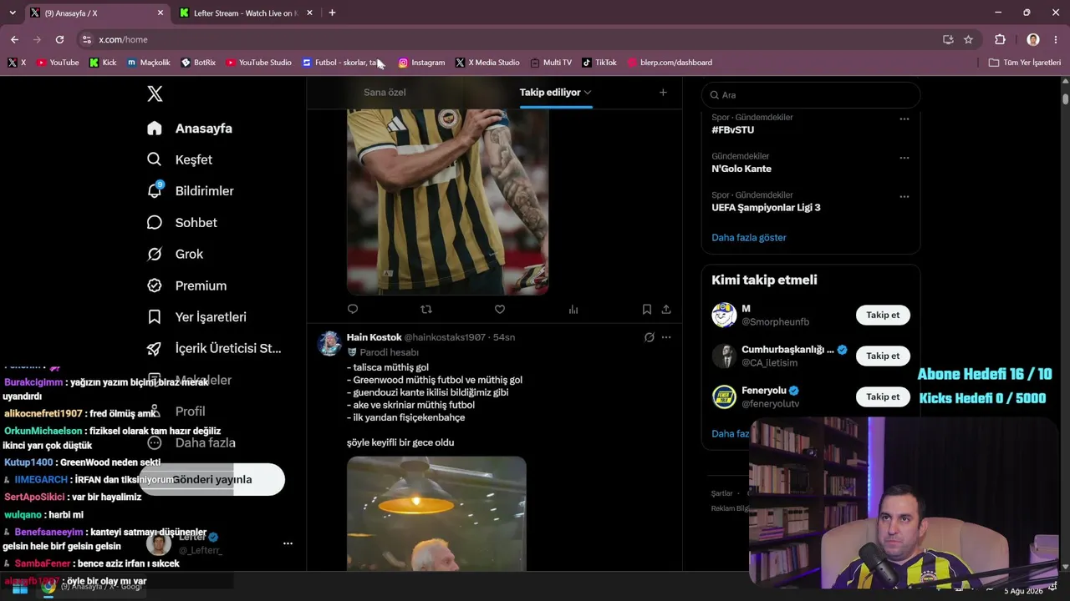Open the image in Hain Kostok's tweet
Viewport: 1070px width, 601px height.
[436, 513]
